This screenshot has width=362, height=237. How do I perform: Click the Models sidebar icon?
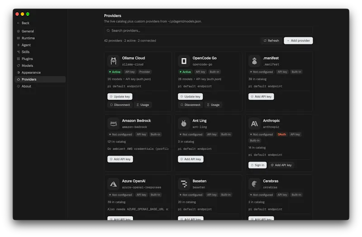click(x=18, y=66)
